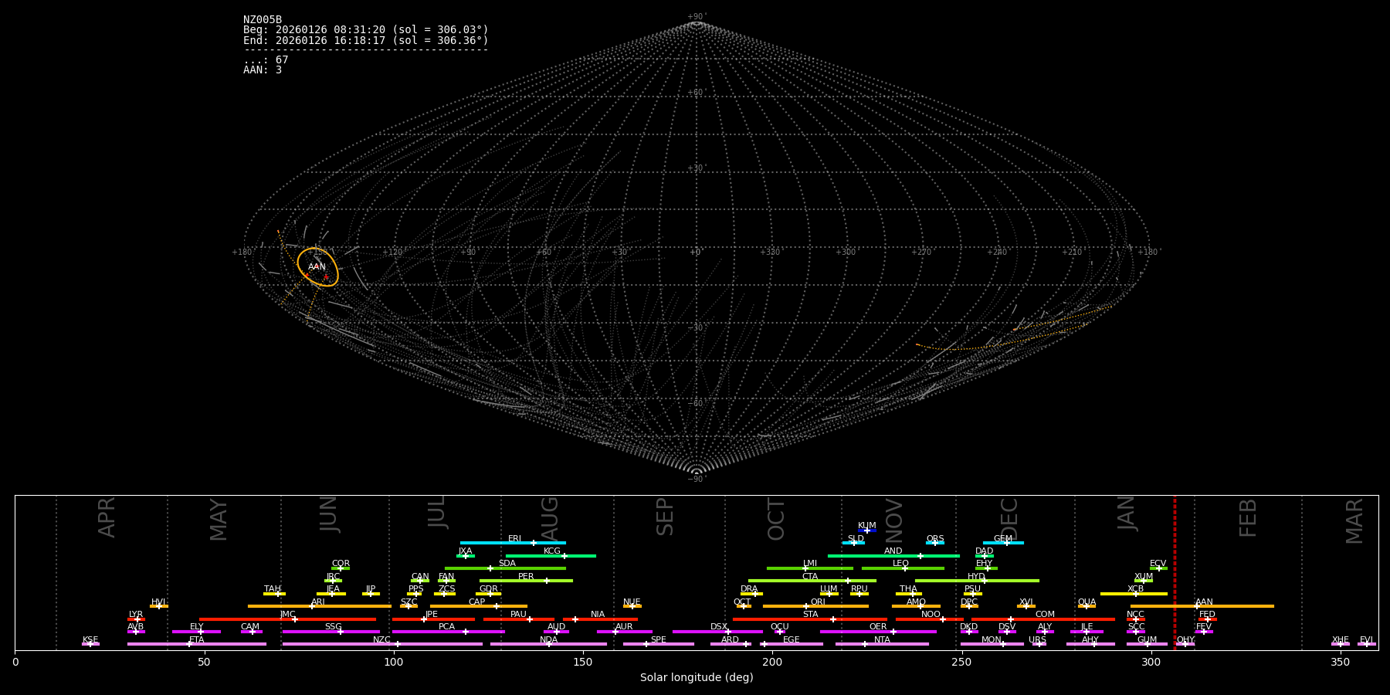
Task: Click the AUG month label
Action: tap(549, 519)
